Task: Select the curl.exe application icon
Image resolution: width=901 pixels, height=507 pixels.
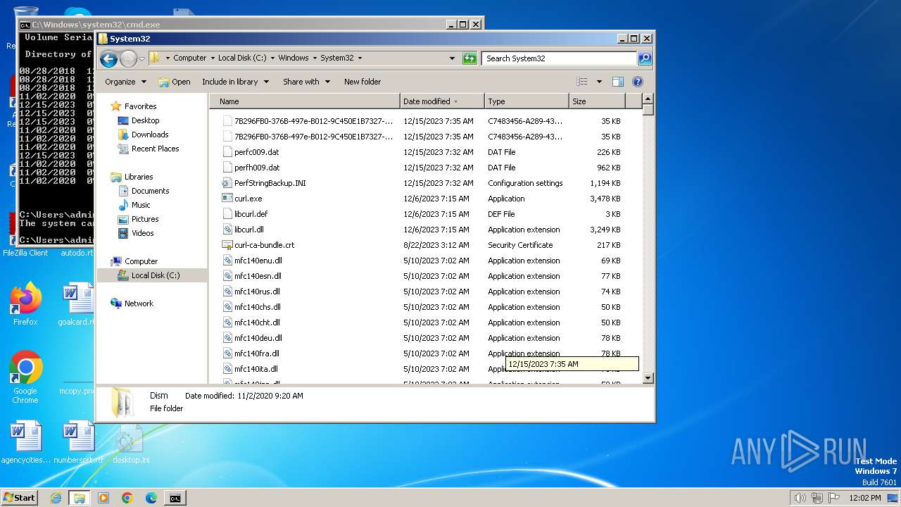Action: (x=227, y=199)
